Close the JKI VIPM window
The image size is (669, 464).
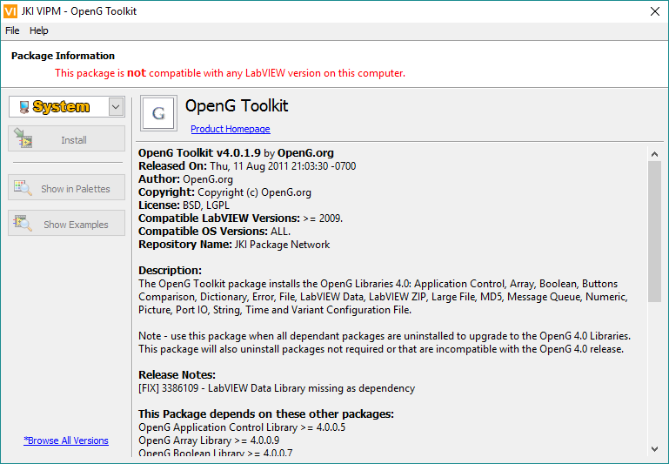pos(655,11)
